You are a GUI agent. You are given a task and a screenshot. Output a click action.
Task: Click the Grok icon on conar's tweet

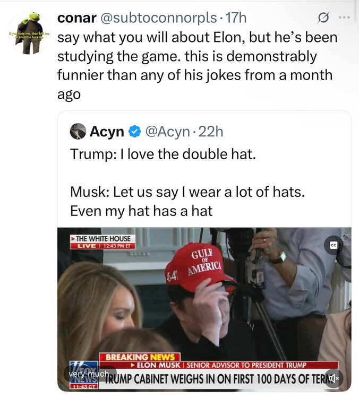322,18
